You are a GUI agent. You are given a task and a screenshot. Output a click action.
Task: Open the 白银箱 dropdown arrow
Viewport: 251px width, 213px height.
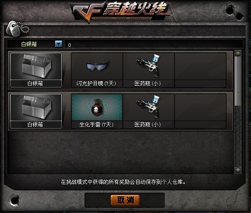(59, 44)
